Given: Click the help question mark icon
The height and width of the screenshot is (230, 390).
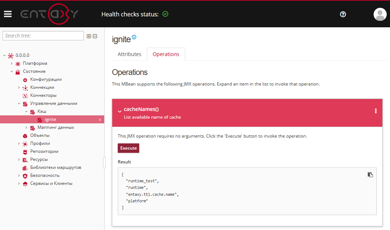Looking at the screenshot, I should click(x=343, y=14).
